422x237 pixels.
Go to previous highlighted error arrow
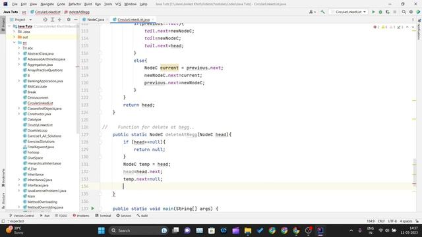407,27
